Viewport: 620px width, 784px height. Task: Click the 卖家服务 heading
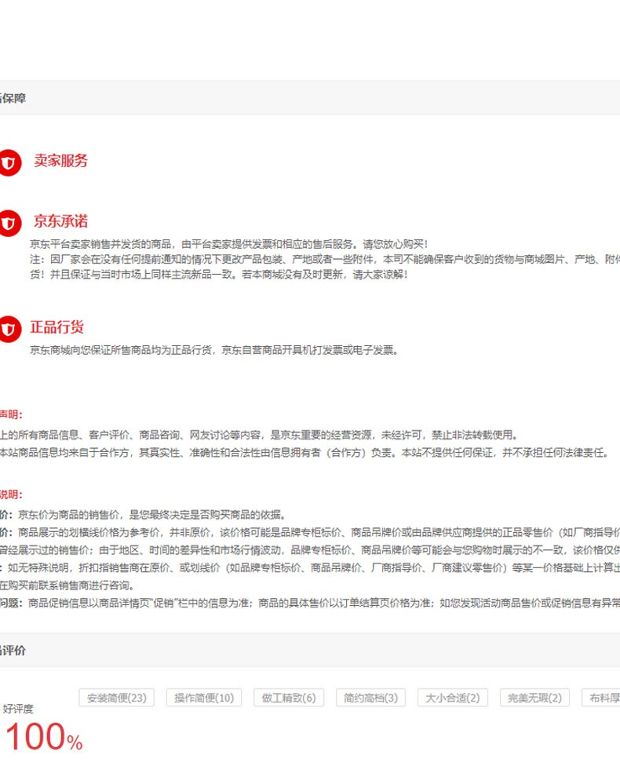click(60, 161)
